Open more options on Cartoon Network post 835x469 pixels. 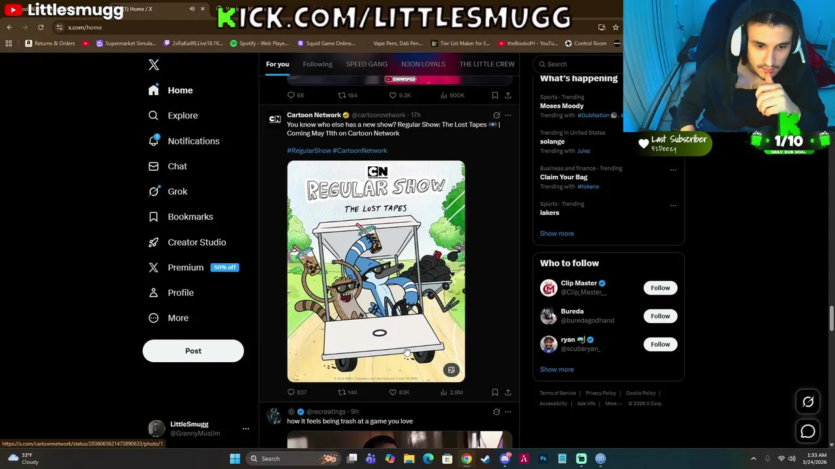[508, 115]
